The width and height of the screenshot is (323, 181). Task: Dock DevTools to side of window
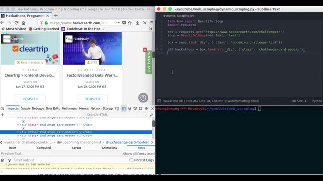(x=141, y=108)
